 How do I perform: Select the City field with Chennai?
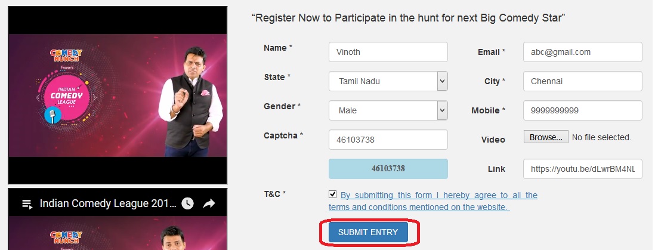[x=582, y=81]
